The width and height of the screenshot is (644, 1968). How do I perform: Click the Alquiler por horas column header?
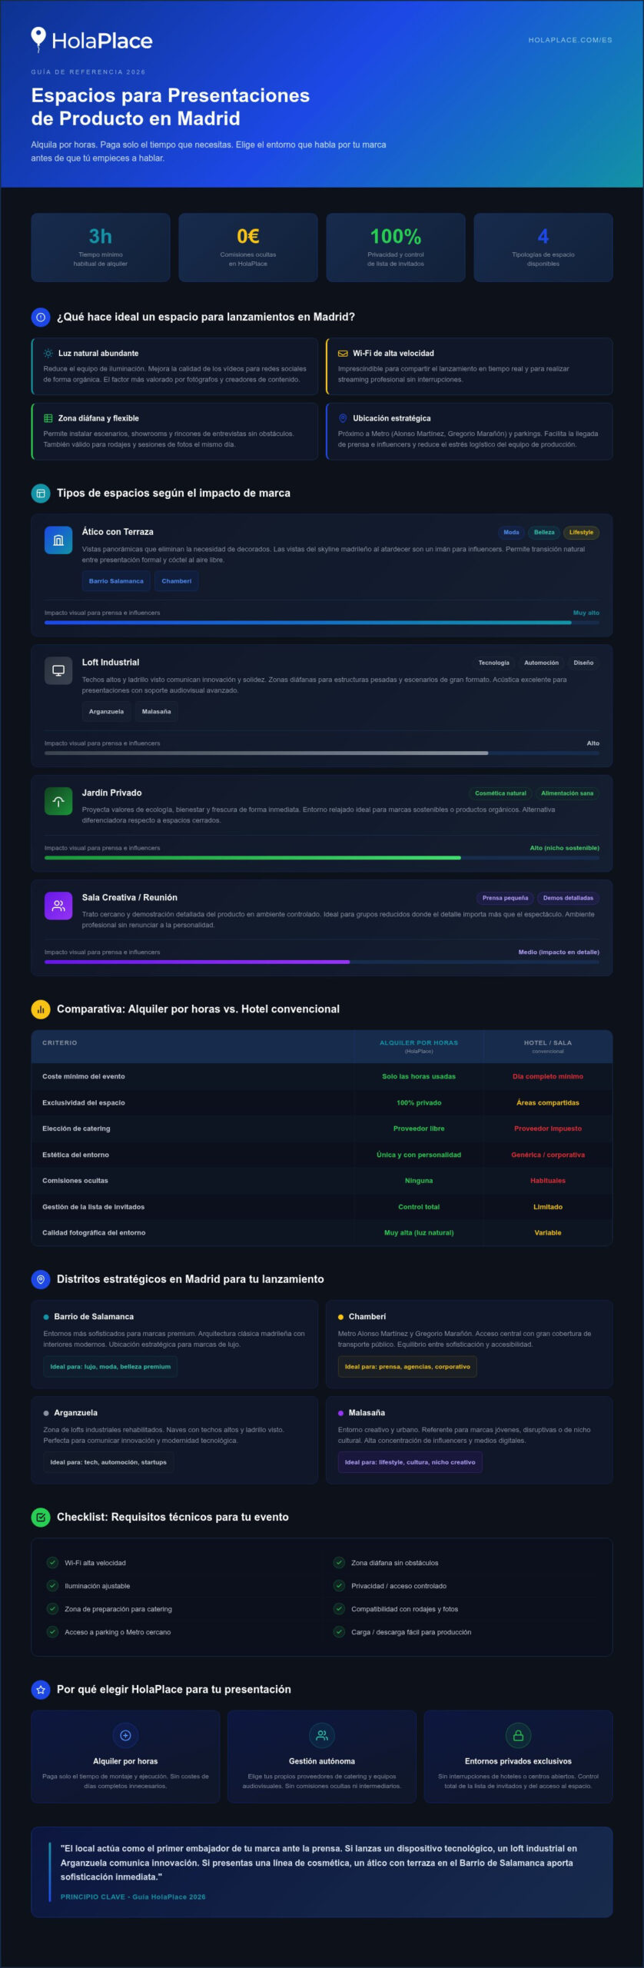click(419, 1046)
